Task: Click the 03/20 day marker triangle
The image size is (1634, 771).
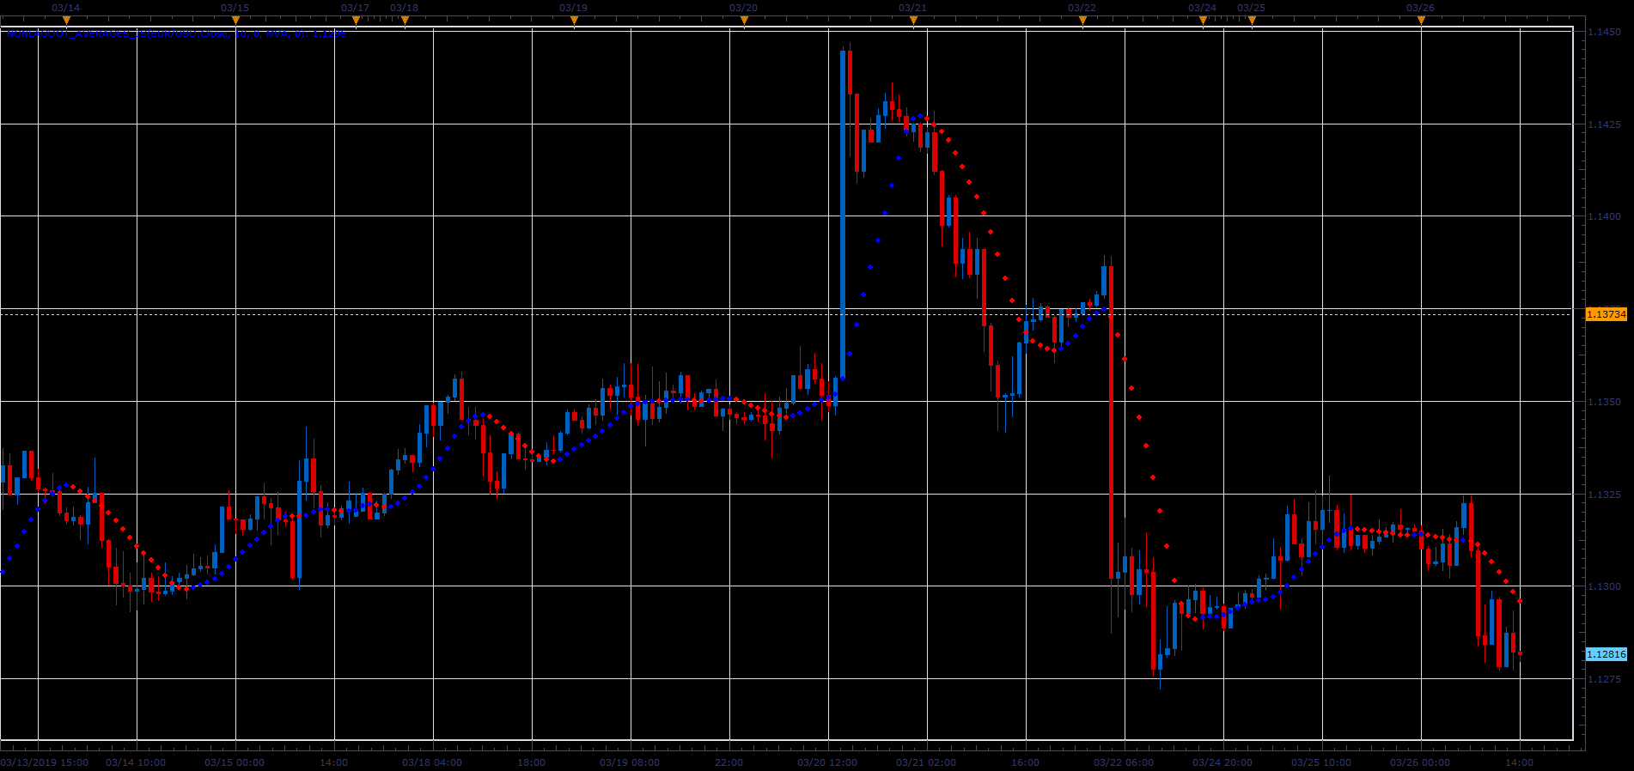Action: (x=744, y=21)
